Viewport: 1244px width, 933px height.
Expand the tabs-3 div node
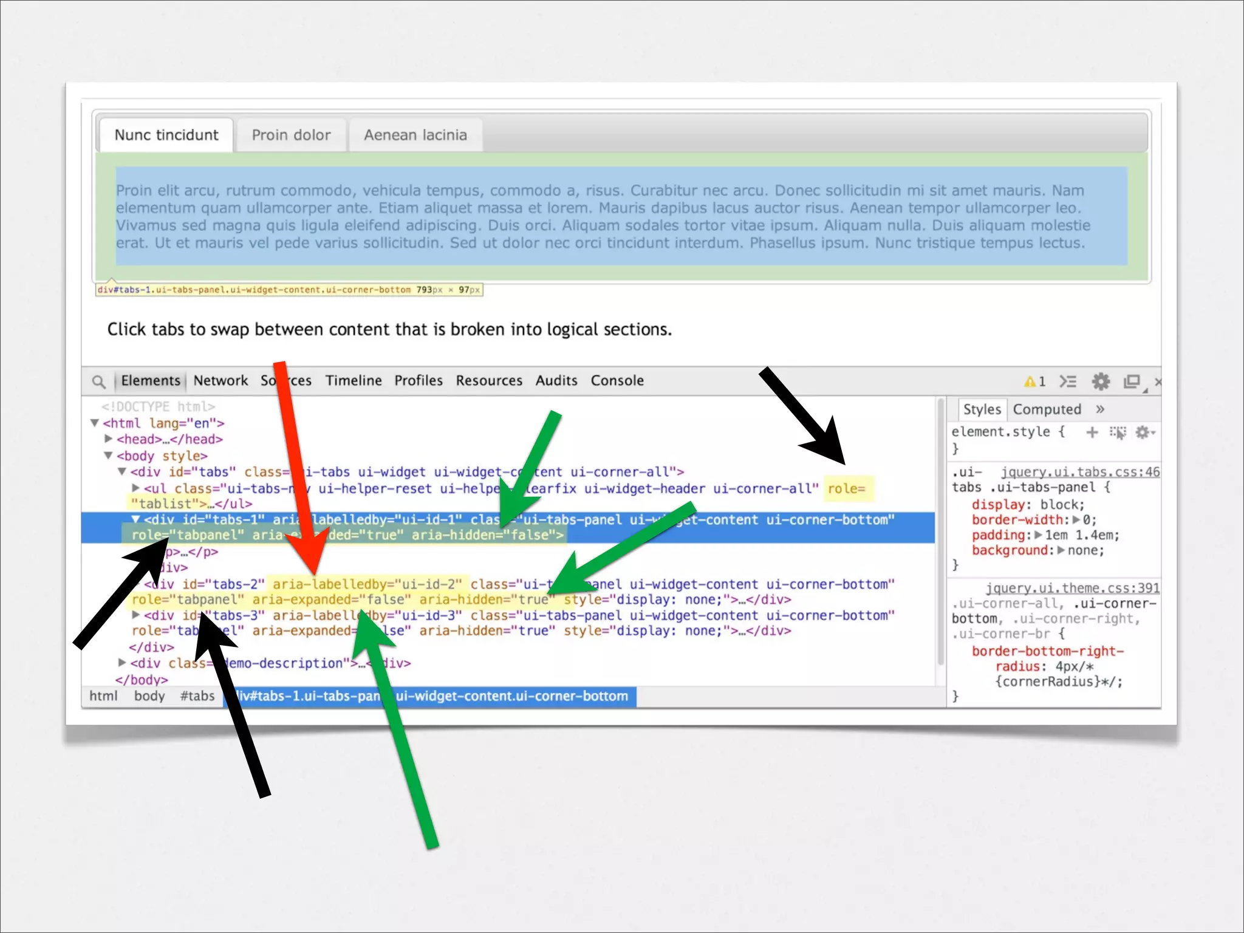pos(135,615)
